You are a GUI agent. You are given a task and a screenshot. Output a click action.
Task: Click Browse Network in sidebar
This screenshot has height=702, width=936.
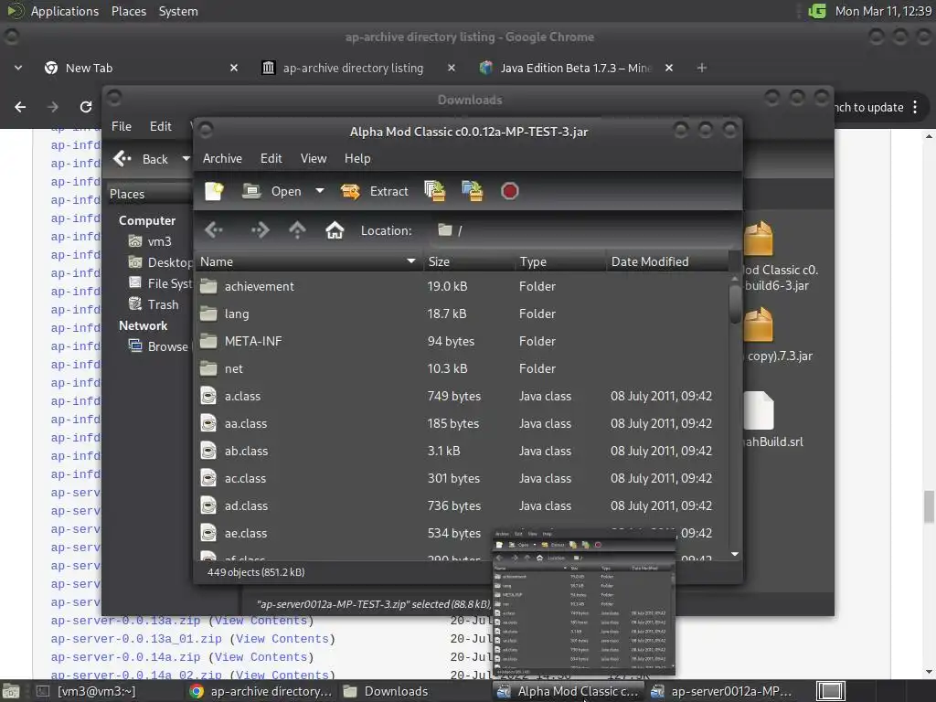click(159, 346)
